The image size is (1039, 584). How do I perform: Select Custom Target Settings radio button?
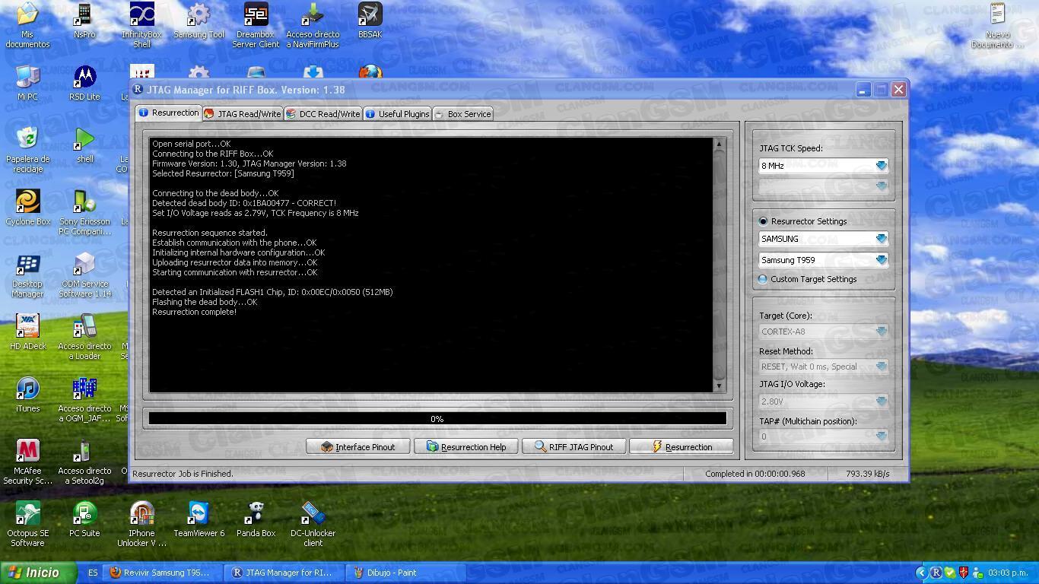(763, 279)
